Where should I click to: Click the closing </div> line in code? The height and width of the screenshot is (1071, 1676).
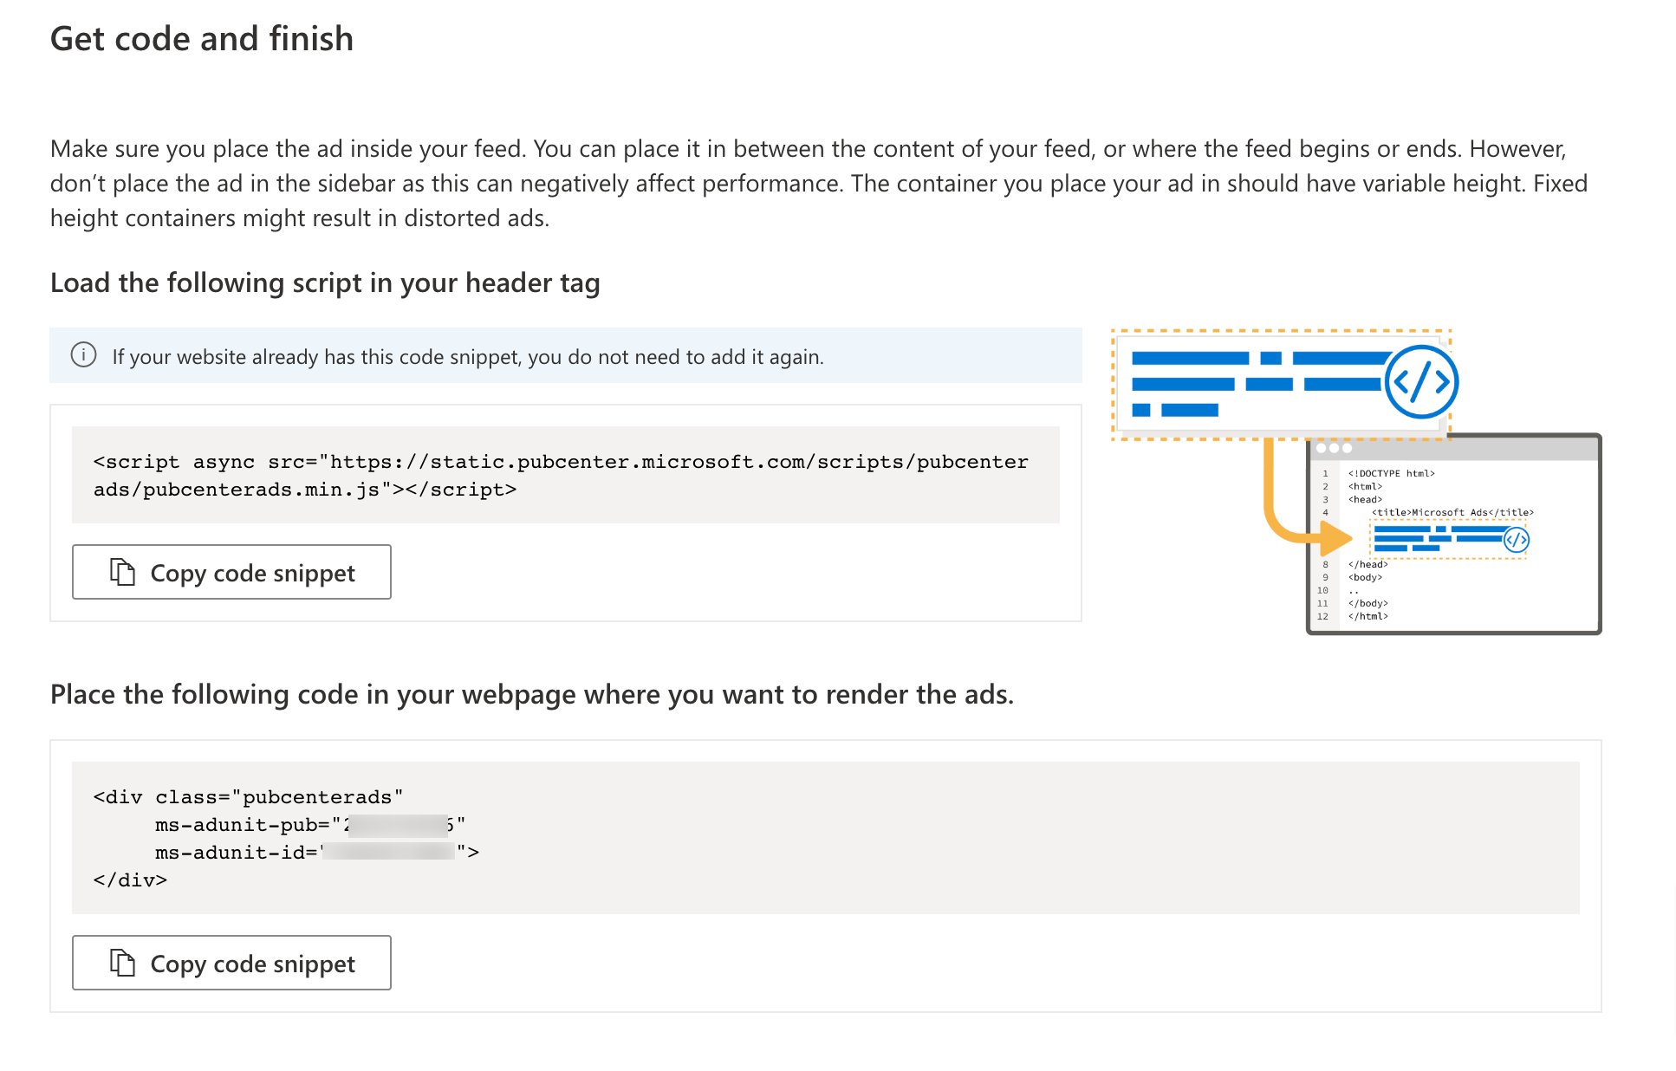[130, 880]
